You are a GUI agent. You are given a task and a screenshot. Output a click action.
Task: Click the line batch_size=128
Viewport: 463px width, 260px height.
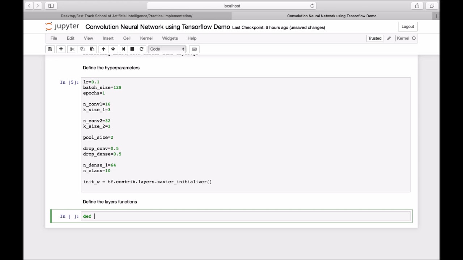click(102, 87)
